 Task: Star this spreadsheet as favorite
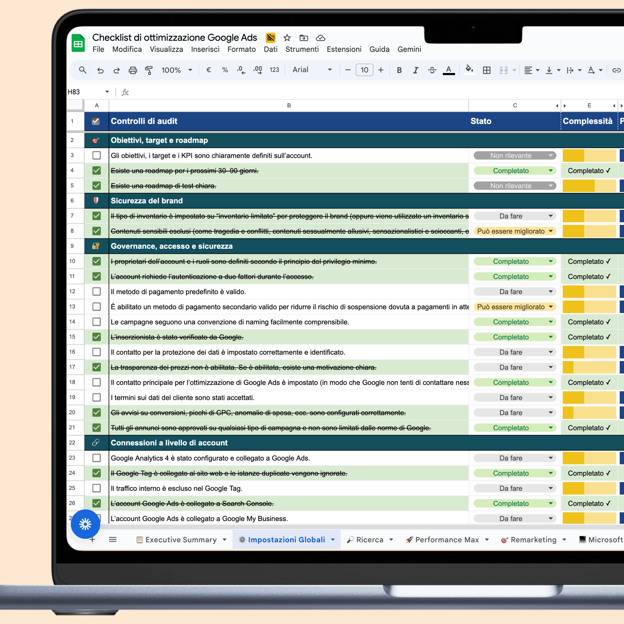click(287, 38)
